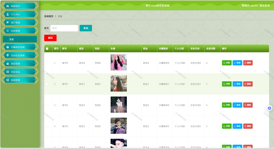Click the 查询 search button

tap(86, 28)
